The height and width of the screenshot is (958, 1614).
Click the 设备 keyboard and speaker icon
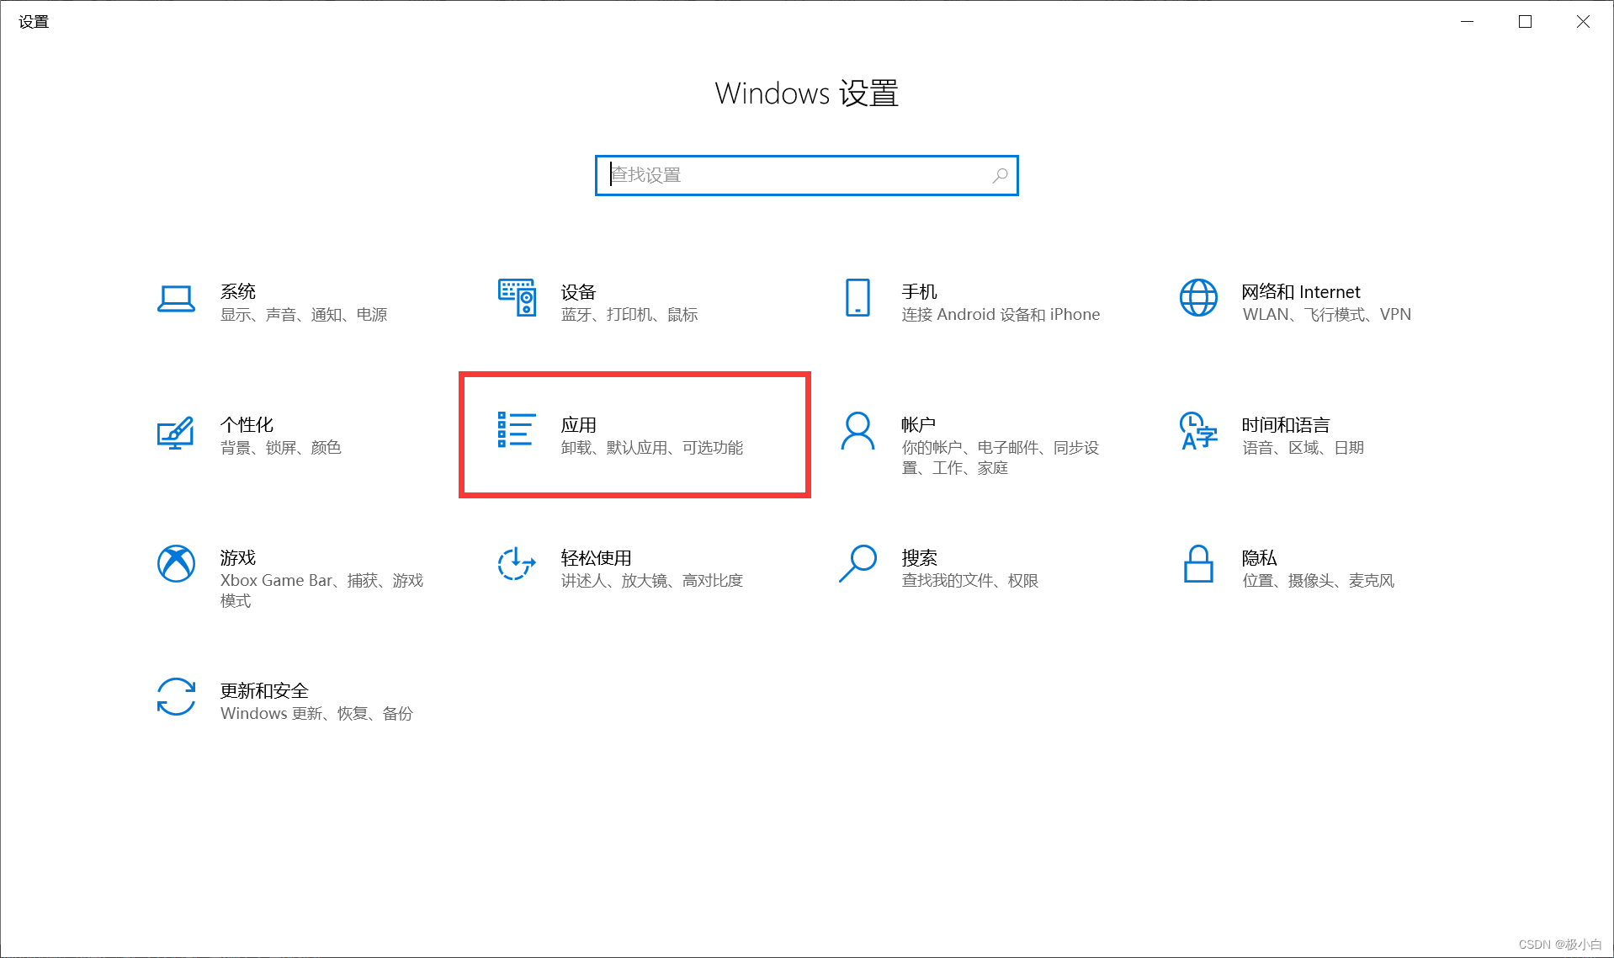(517, 298)
